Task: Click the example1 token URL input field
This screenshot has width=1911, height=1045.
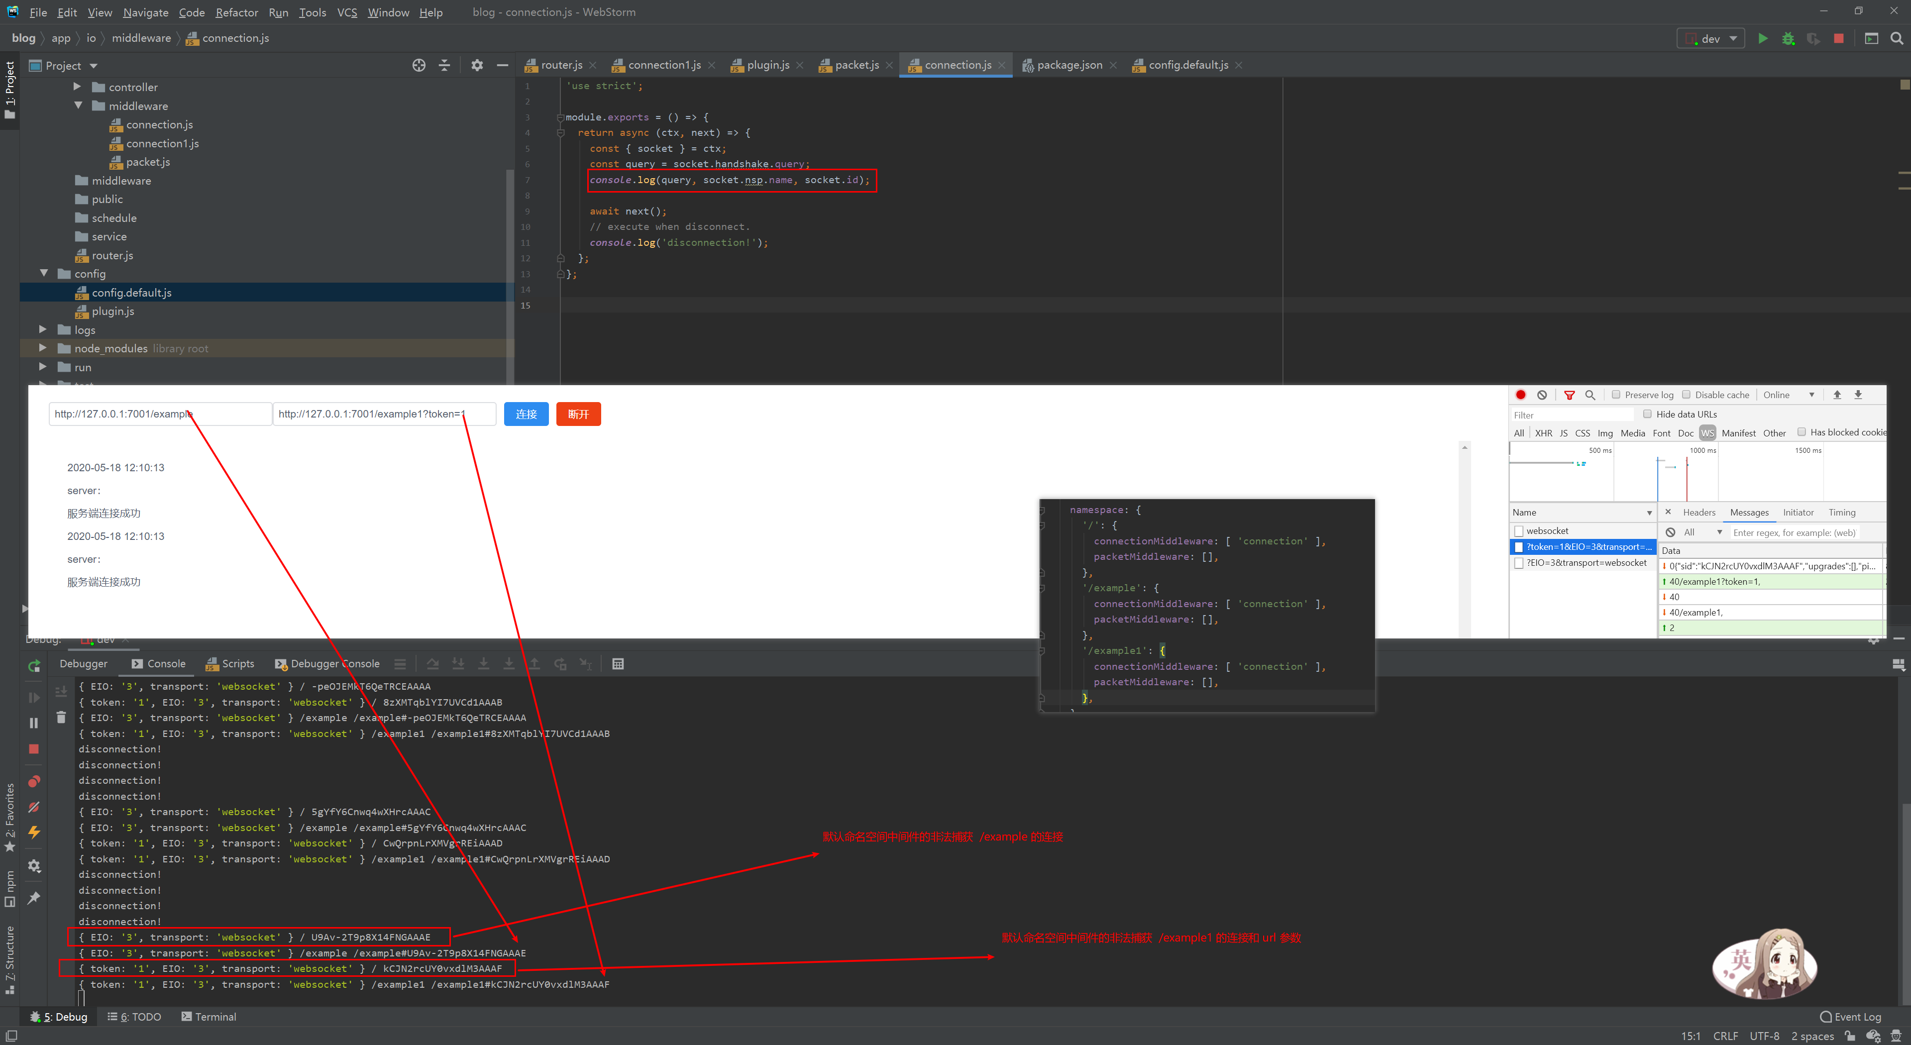Action: pyautogui.click(x=384, y=414)
